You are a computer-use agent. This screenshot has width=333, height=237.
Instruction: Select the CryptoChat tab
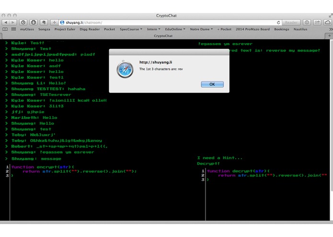[x=163, y=36]
